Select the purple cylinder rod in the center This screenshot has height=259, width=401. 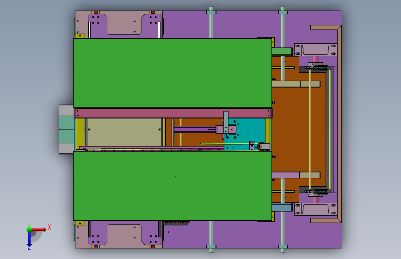(195, 129)
